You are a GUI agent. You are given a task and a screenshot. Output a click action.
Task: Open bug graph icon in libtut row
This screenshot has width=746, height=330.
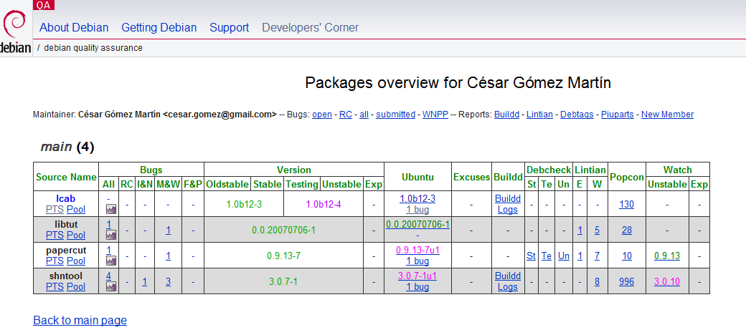110,235
